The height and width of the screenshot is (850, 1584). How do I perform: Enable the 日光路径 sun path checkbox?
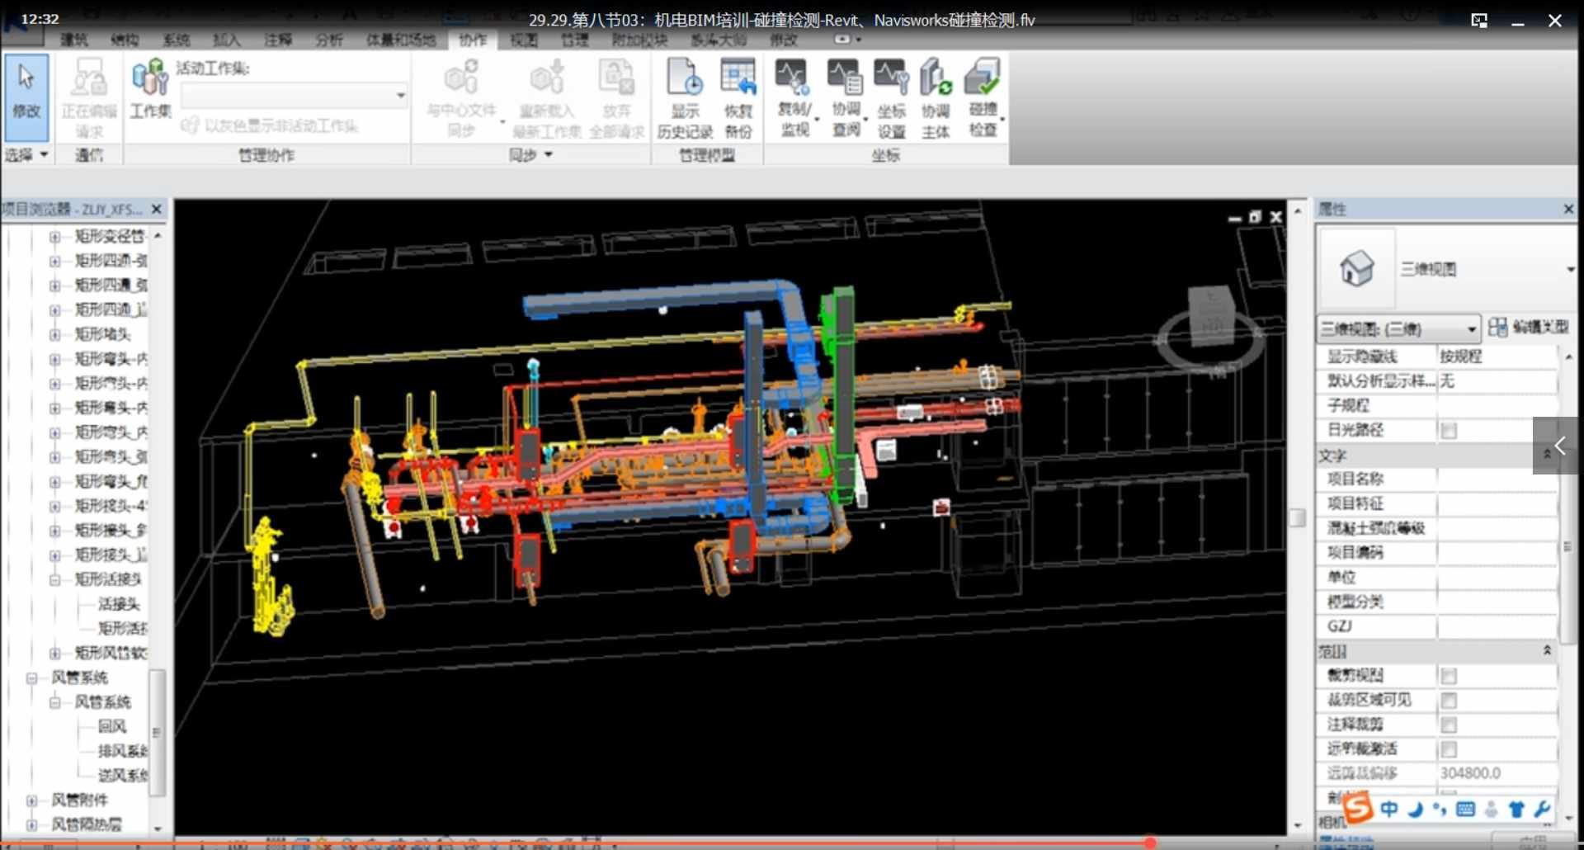(1449, 430)
